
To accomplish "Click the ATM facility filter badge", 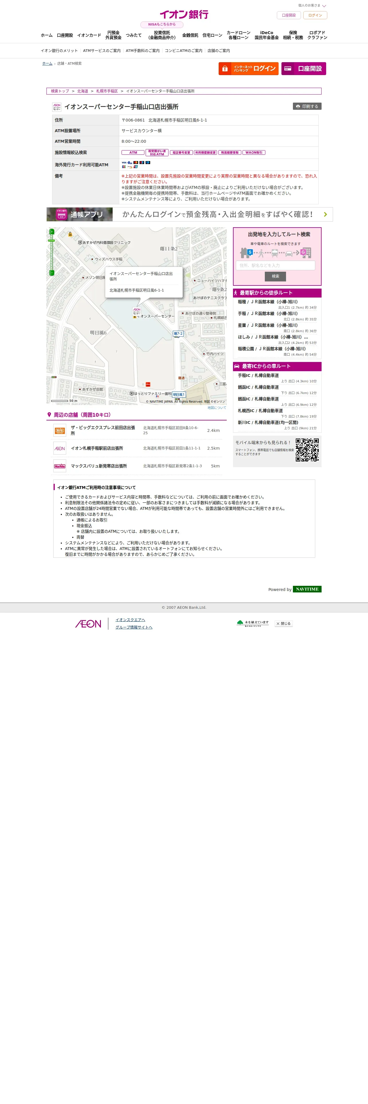I will click(x=133, y=152).
